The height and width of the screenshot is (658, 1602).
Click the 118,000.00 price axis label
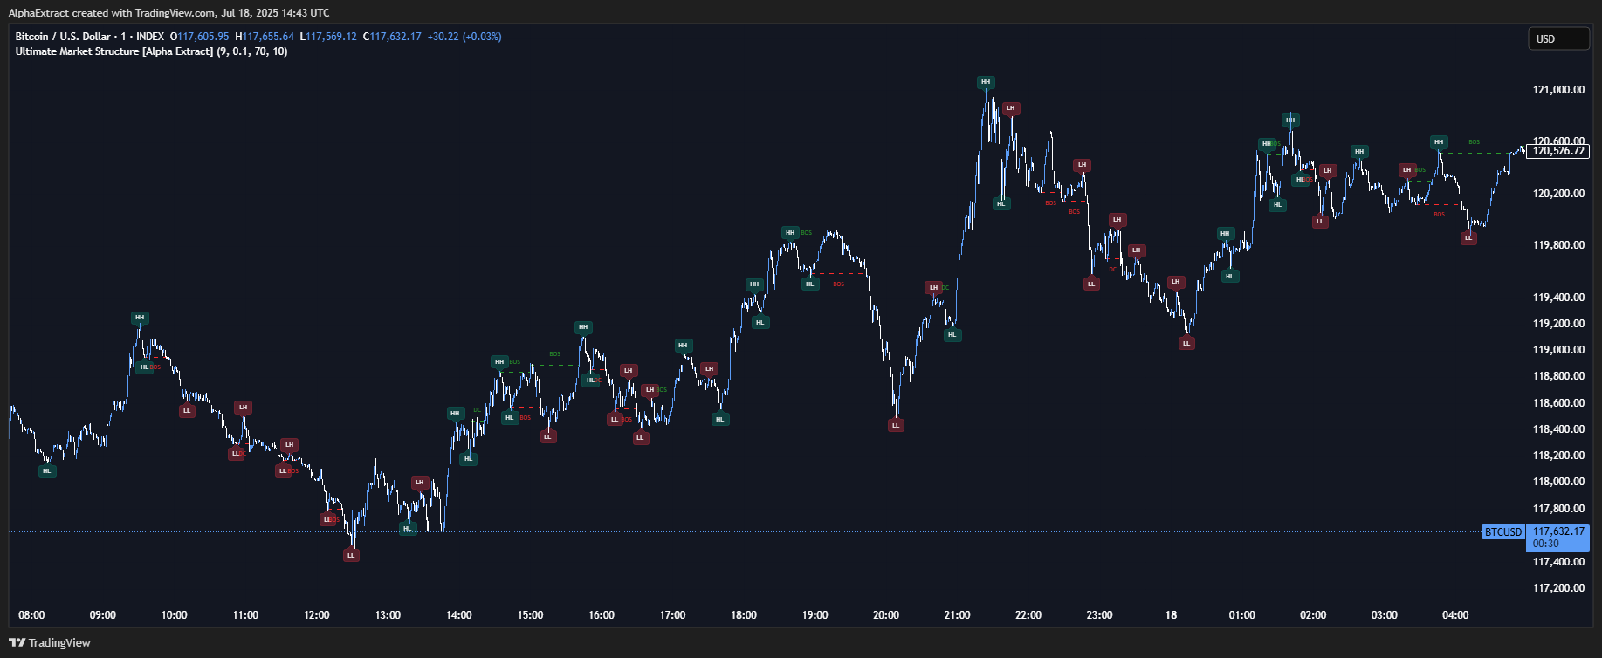(1558, 482)
